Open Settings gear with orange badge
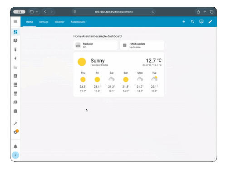 (x=16, y=132)
